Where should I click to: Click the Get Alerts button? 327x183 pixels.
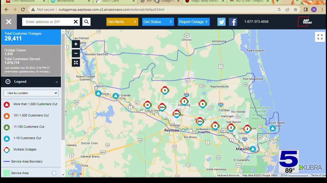click(x=122, y=22)
